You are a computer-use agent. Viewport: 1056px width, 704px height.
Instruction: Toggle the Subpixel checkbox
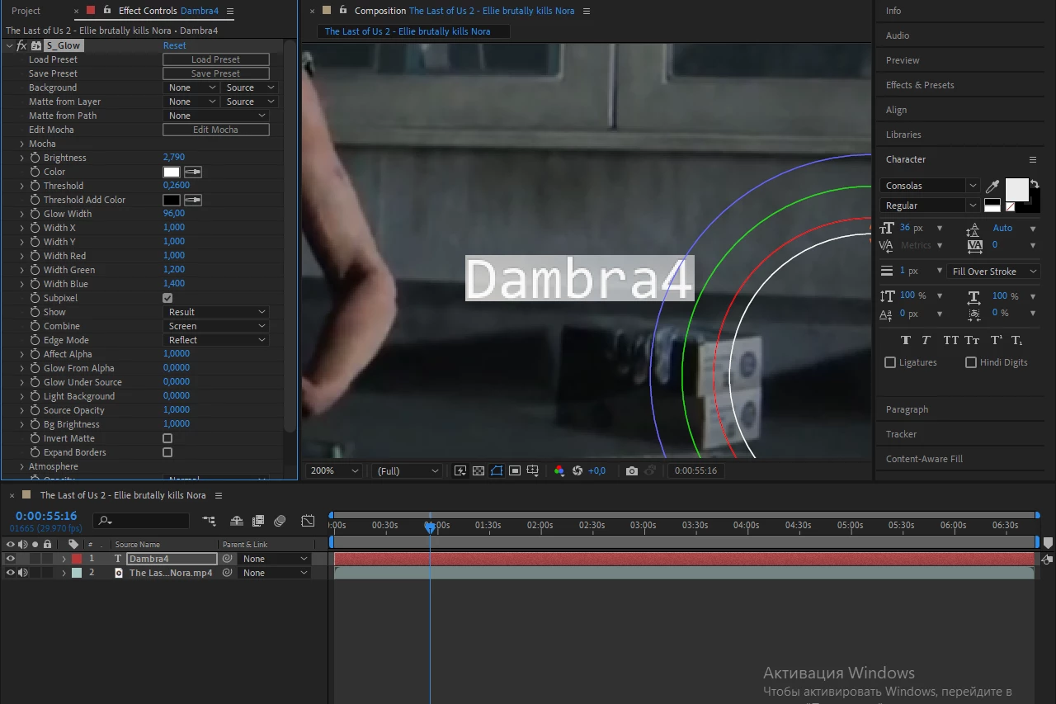point(167,298)
